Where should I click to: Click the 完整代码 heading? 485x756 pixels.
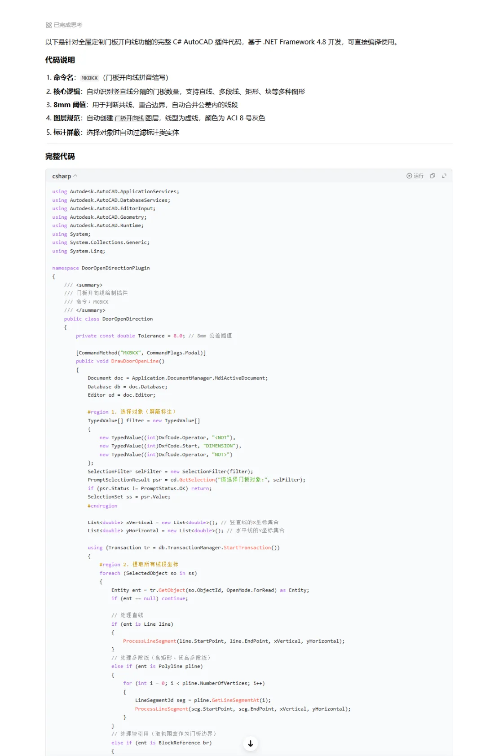(60, 156)
